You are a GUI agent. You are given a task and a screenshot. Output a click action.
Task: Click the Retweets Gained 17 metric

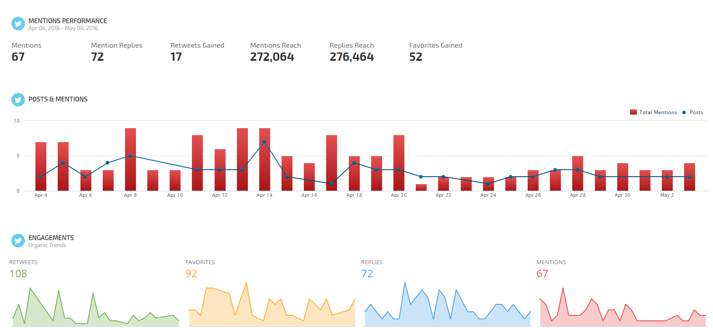click(176, 57)
